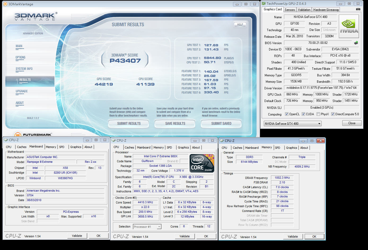Open the Processor #1 selection dropdown
This screenshot has width=368, height=250.
pyautogui.click(x=147, y=227)
